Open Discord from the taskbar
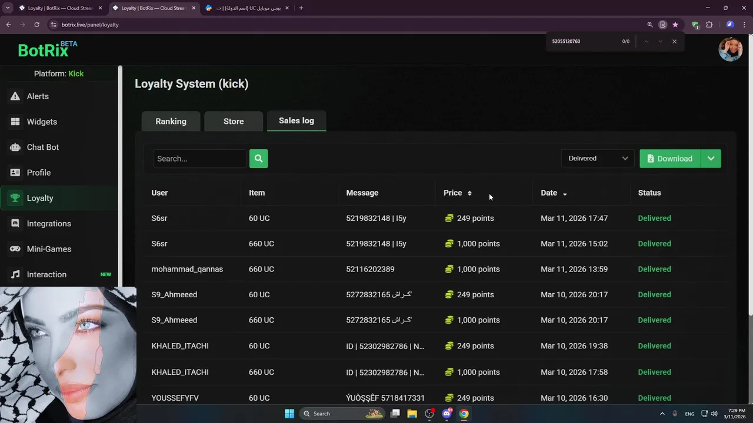Screen dimensions: 753x423 pyautogui.click(x=447, y=414)
